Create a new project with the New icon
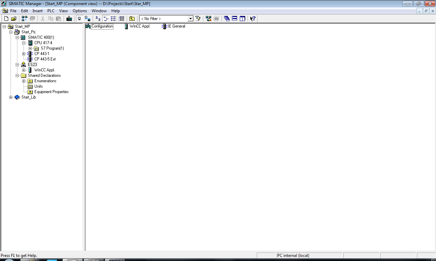 pyautogui.click(x=6, y=19)
